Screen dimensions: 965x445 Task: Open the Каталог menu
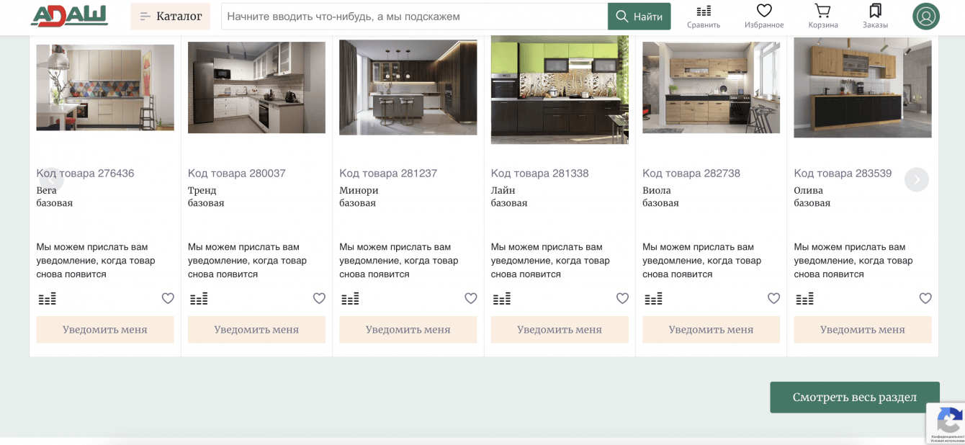coord(170,16)
